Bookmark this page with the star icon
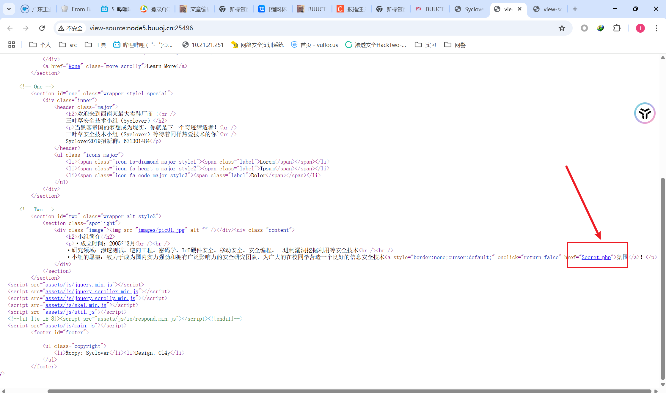 tap(562, 28)
